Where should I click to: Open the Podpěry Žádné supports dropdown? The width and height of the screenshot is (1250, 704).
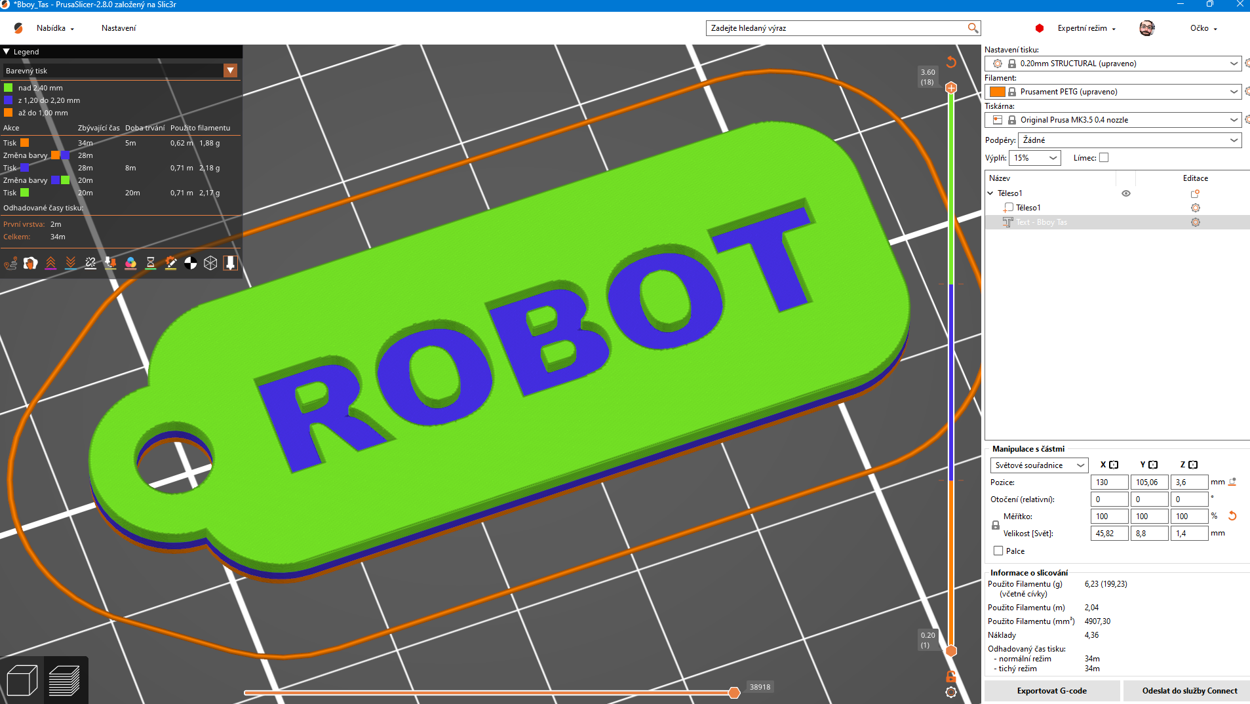(1129, 140)
